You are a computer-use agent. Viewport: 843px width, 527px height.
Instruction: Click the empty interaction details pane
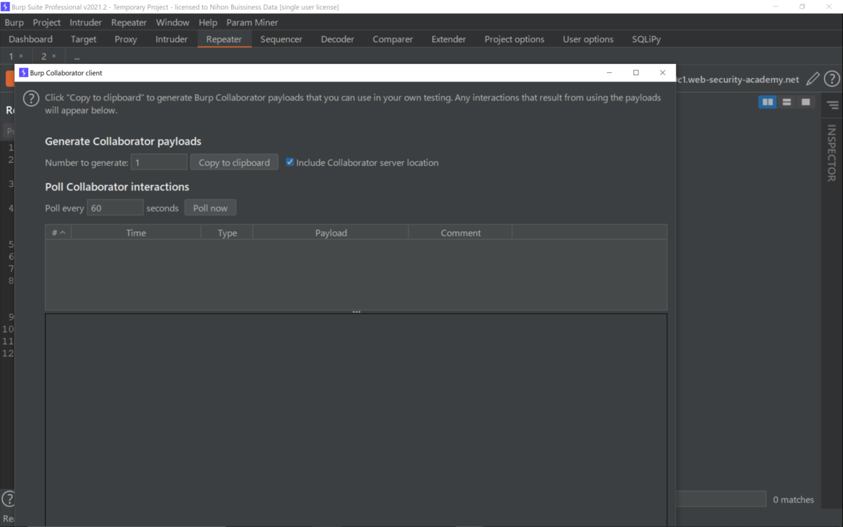point(356,419)
